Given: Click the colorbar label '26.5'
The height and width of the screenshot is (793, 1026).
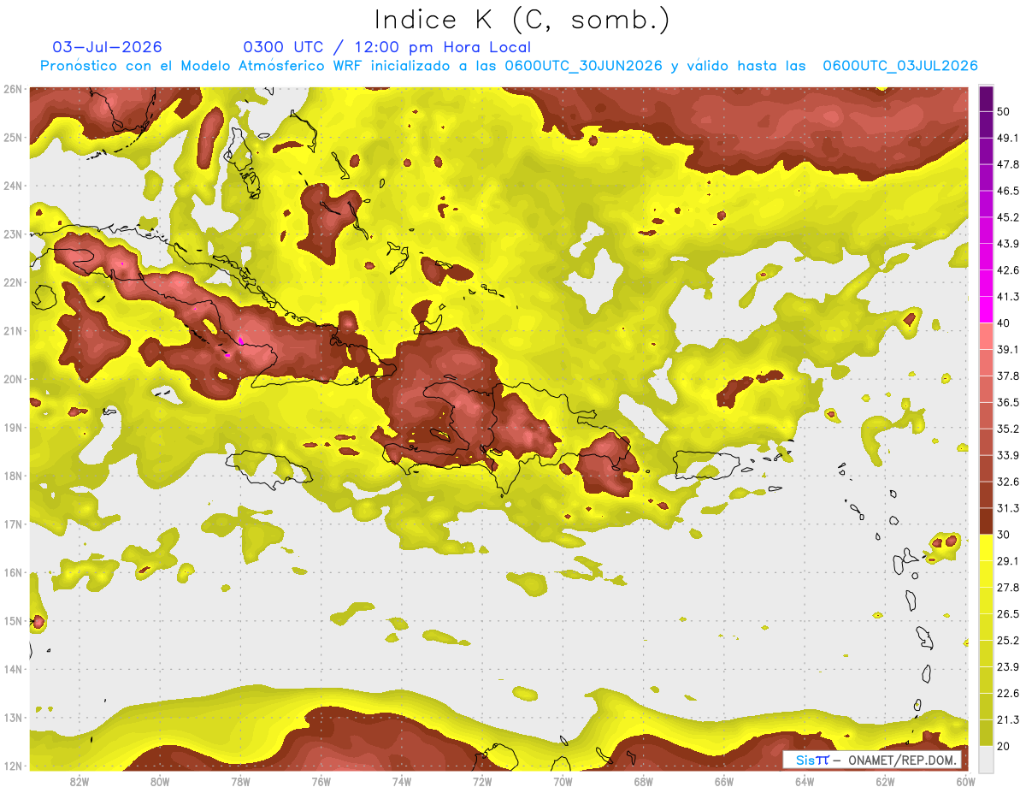Looking at the screenshot, I should click(1009, 613).
